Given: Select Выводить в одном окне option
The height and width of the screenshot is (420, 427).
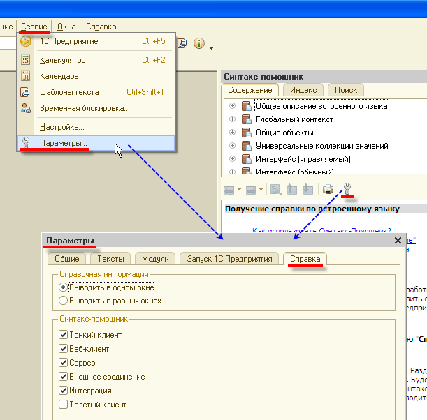Looking at the screenshot, I should pos(107,287).
